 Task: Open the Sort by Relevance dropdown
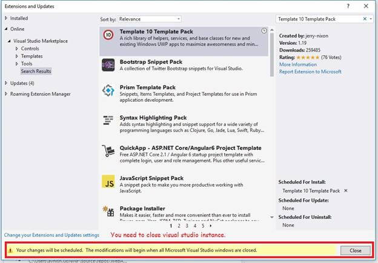coord(150,19)
